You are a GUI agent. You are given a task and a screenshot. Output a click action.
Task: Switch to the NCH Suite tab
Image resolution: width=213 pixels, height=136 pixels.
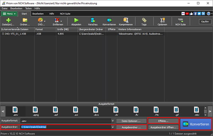coord(65,14)
